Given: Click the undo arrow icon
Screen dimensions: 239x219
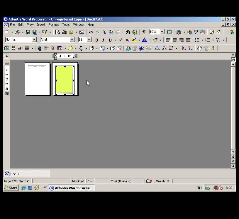Looking at the screenshot, I should coord(91,32).
